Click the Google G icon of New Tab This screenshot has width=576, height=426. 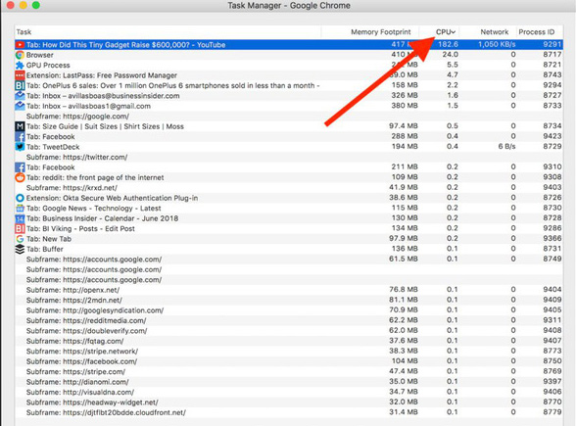(20, 239)
